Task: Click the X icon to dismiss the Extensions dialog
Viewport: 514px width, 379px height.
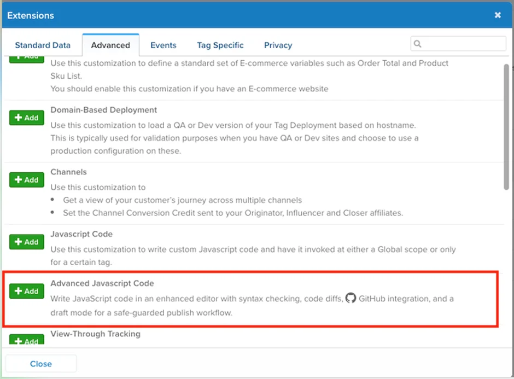Action: 498,15
